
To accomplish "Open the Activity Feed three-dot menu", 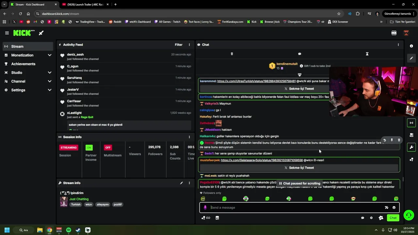I will point(189,45).
